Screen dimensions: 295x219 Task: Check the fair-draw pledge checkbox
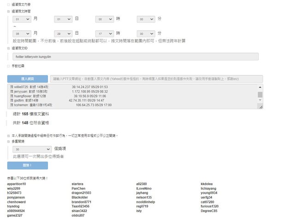click(x=8, y=136)
